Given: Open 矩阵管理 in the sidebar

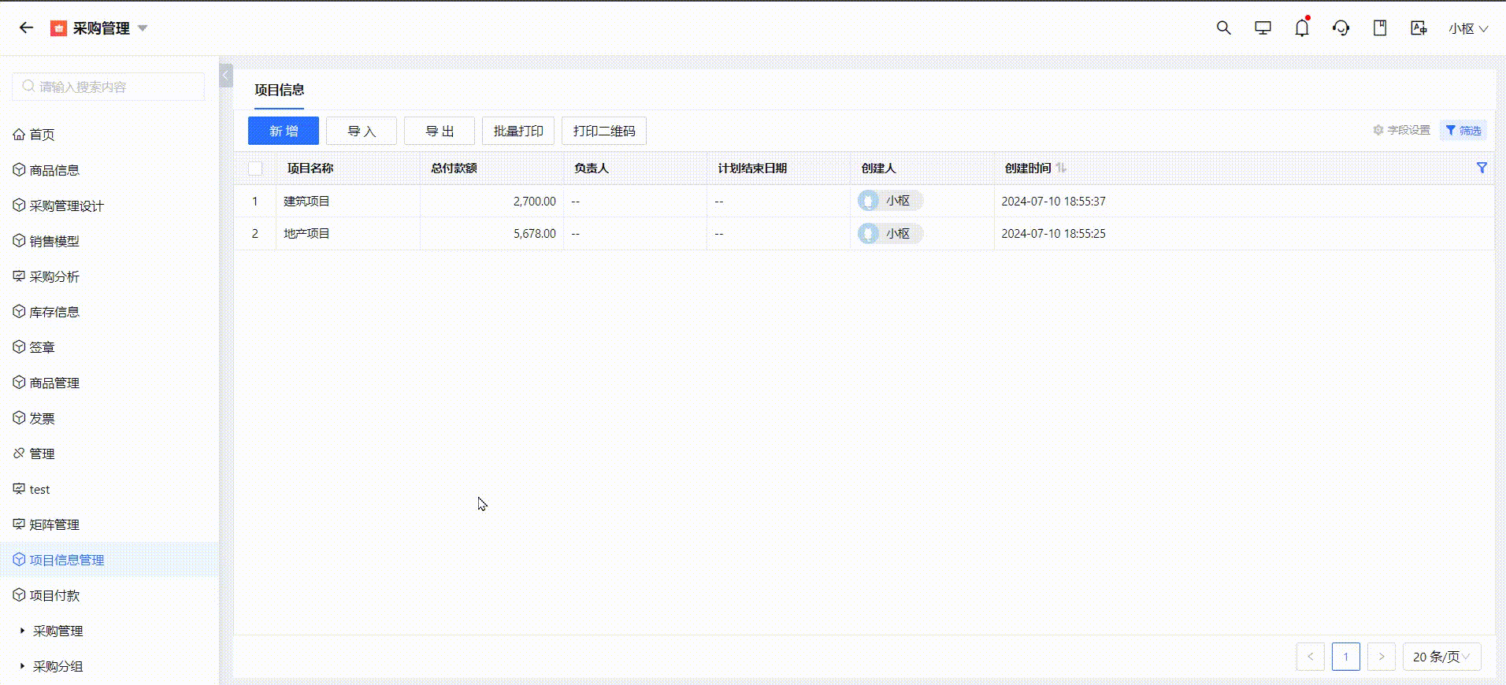Looking at the screenshot, I should [54, 524].
